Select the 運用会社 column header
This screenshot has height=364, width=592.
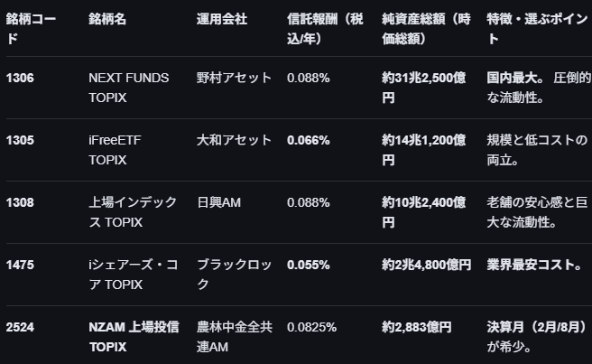222,19
